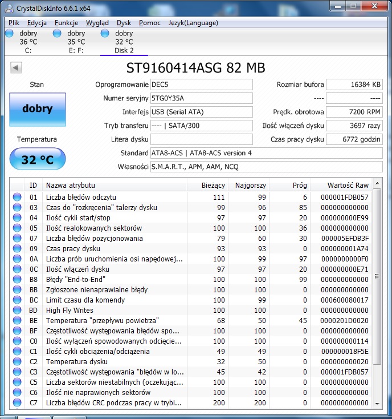Click the Własności field with S.M.A.R.T.
The height and width of the screenshot is (419, 392).
pos(267,167)
